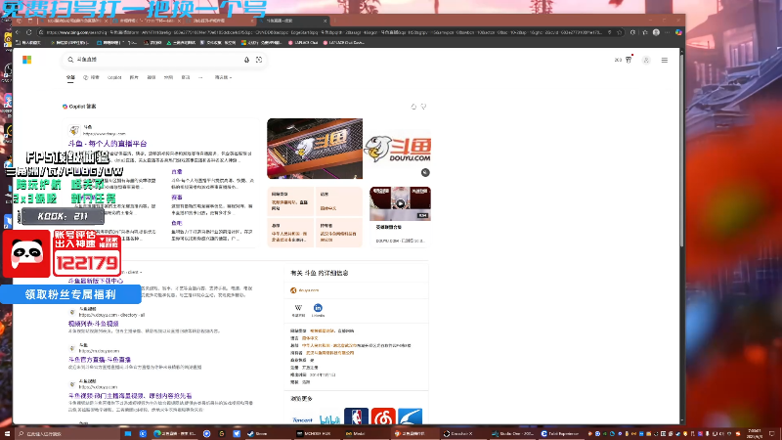Viewport: 782px width, 440px height.
Task: Open Windows Start button
Action: (x=7, y=433)
